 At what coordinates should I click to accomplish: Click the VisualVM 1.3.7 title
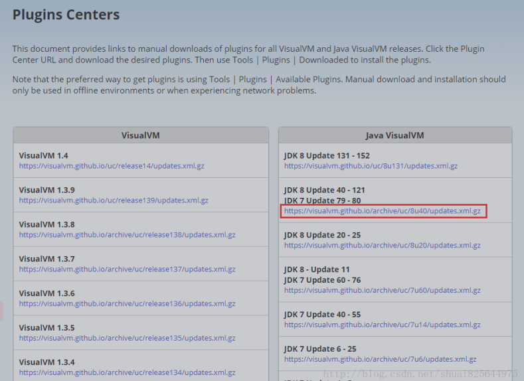pyautogui.click(x=46, y=259)
